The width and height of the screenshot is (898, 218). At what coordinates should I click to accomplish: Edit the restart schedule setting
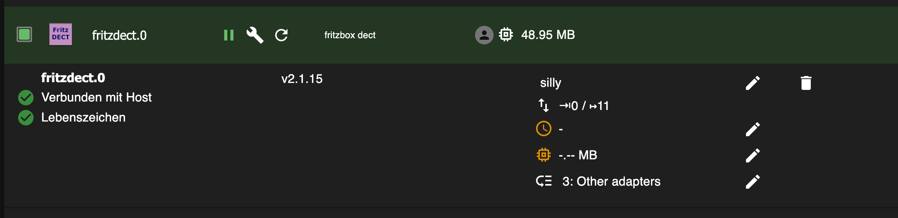[753, 129]
